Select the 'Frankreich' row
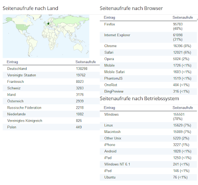 (51, 82)
